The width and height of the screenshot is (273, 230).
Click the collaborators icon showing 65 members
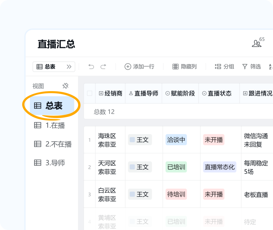coord(257,43)
